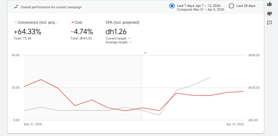Open the send feedback comment icon
278x136 pixels.
[269, 23]
